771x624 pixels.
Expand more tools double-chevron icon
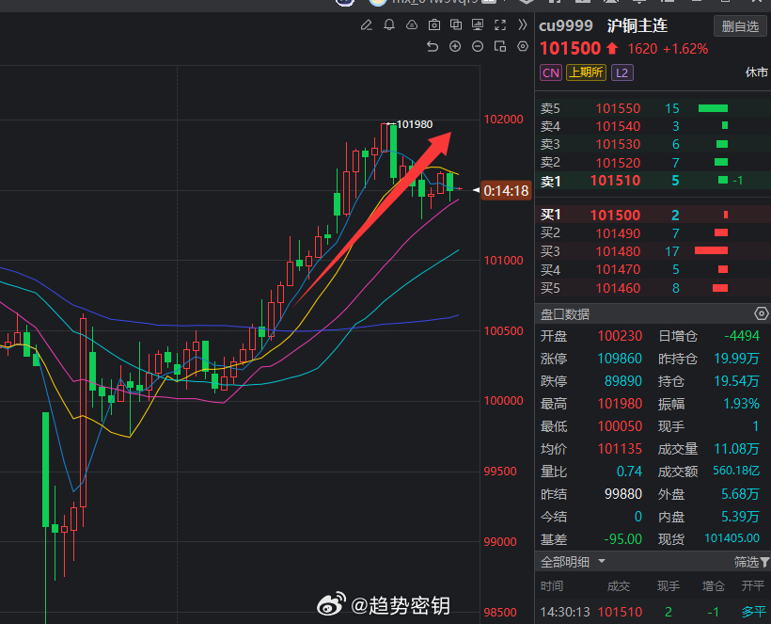tap(523, 24)
